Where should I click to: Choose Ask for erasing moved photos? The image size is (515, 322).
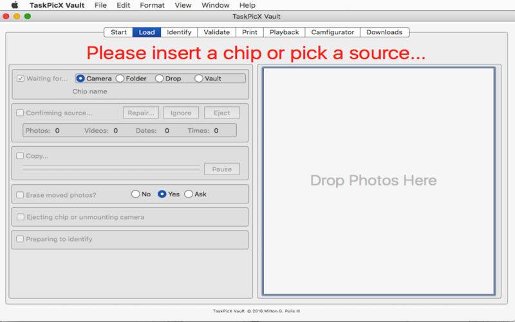[189, 194]
